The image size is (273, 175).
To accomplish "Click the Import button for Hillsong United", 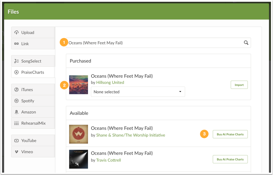I will tap(239, 84).
